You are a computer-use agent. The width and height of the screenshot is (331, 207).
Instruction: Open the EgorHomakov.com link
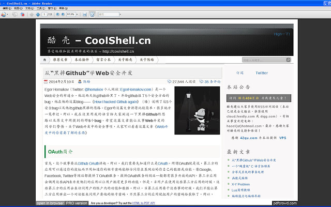[136, 90]
